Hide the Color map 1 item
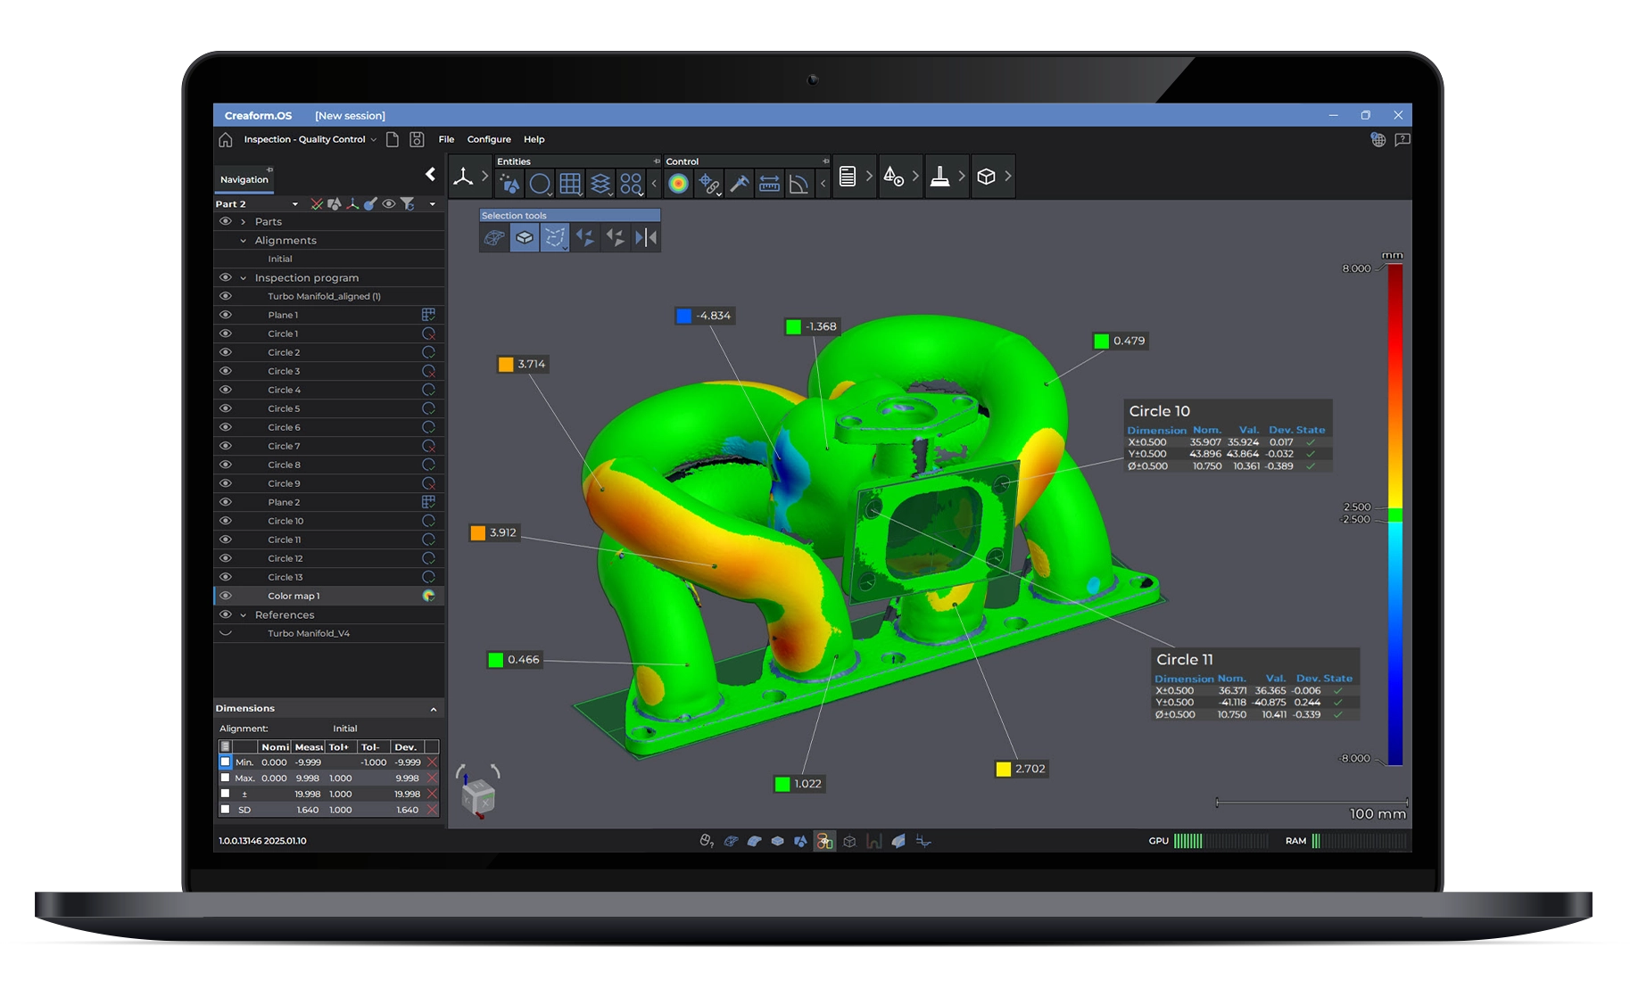The width and height of the screenshot is (1630, 1005). click(x=226, y=596)
